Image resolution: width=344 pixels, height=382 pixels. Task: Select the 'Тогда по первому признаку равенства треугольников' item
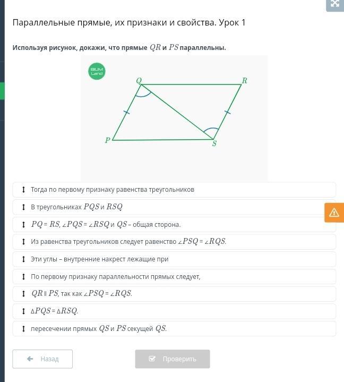pyautogui.click(x=113, y=190)
